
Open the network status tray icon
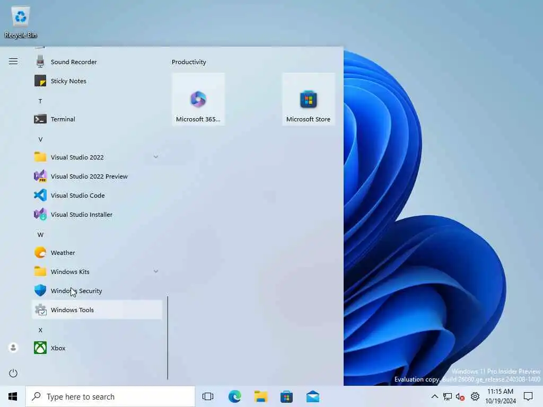[x=448, y=396]
